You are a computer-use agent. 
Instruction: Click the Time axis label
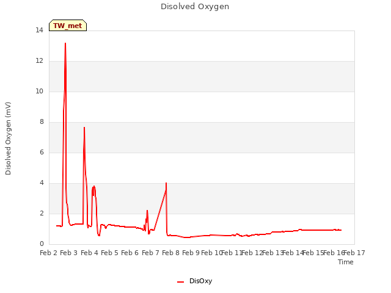(x=346, y=262)
